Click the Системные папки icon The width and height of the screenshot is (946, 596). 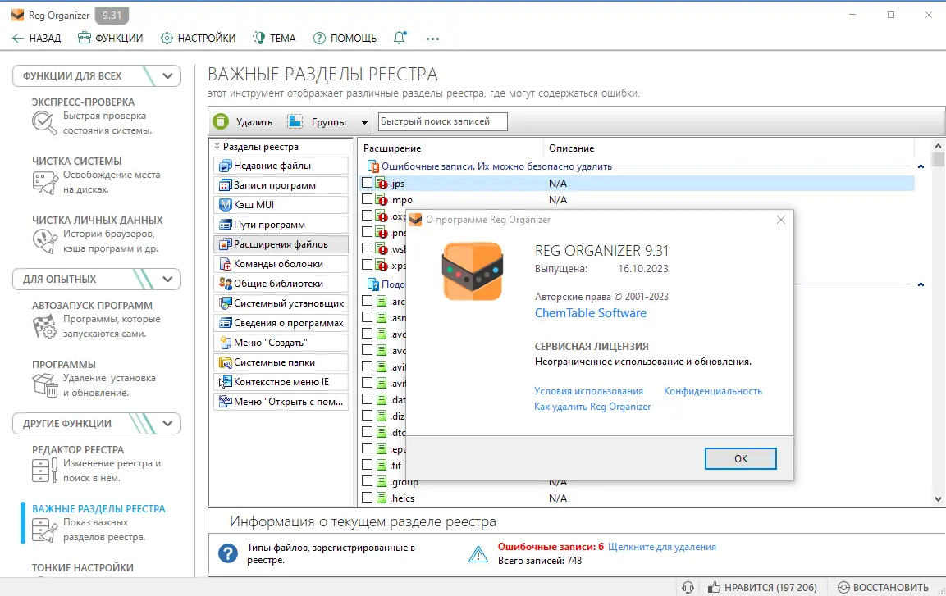point(225,362)
